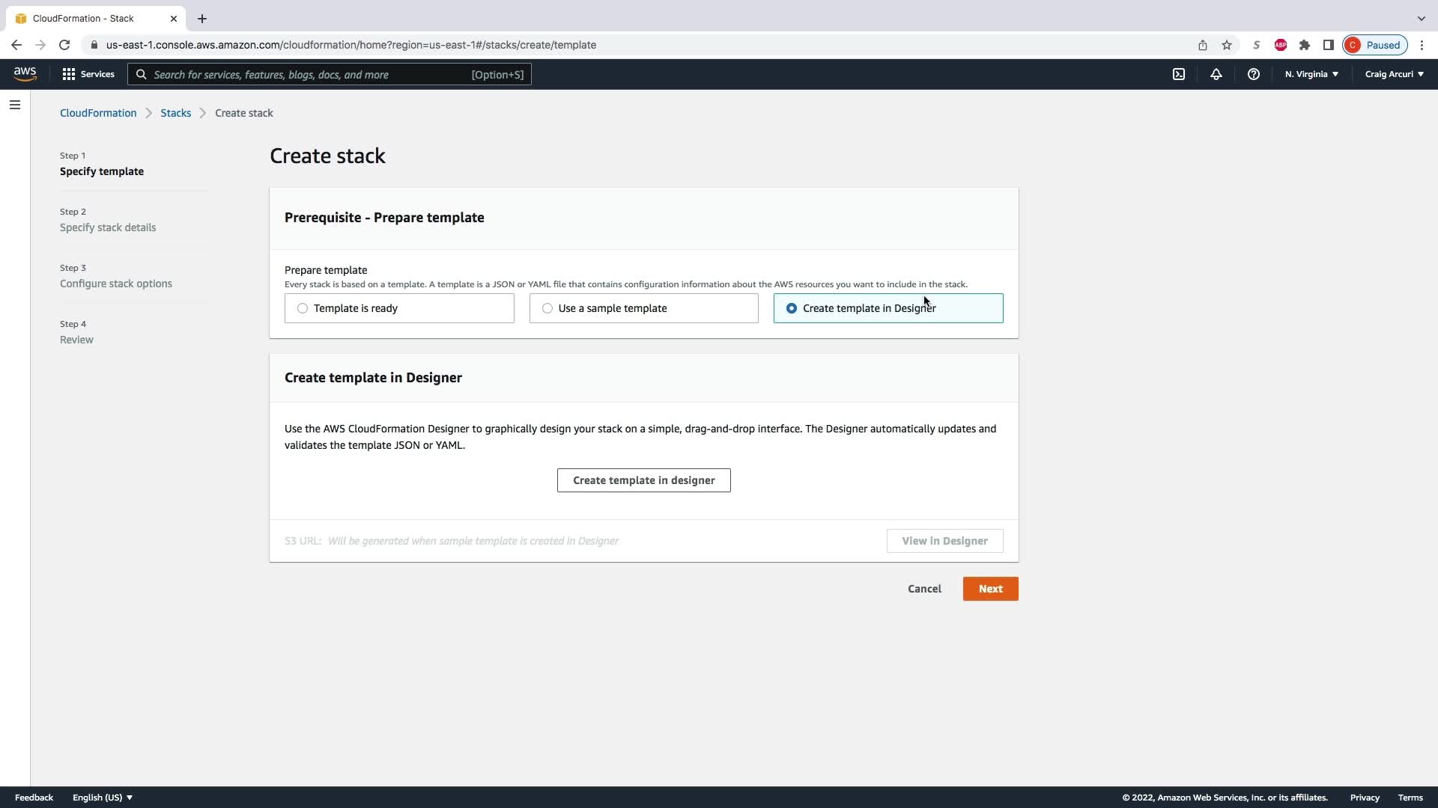1438x808 pixels.
Task: Open the hamburger side navigation menu
Action: click(x=15, y=105)
